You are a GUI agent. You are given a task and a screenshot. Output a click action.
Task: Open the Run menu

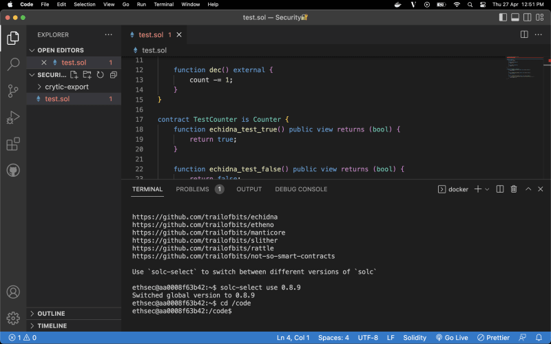pos(141,5)
